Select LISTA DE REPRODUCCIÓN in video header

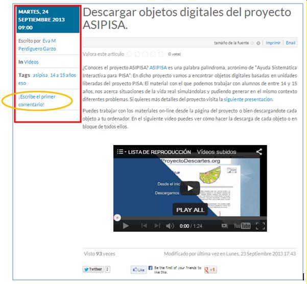(x=159, y=152)
